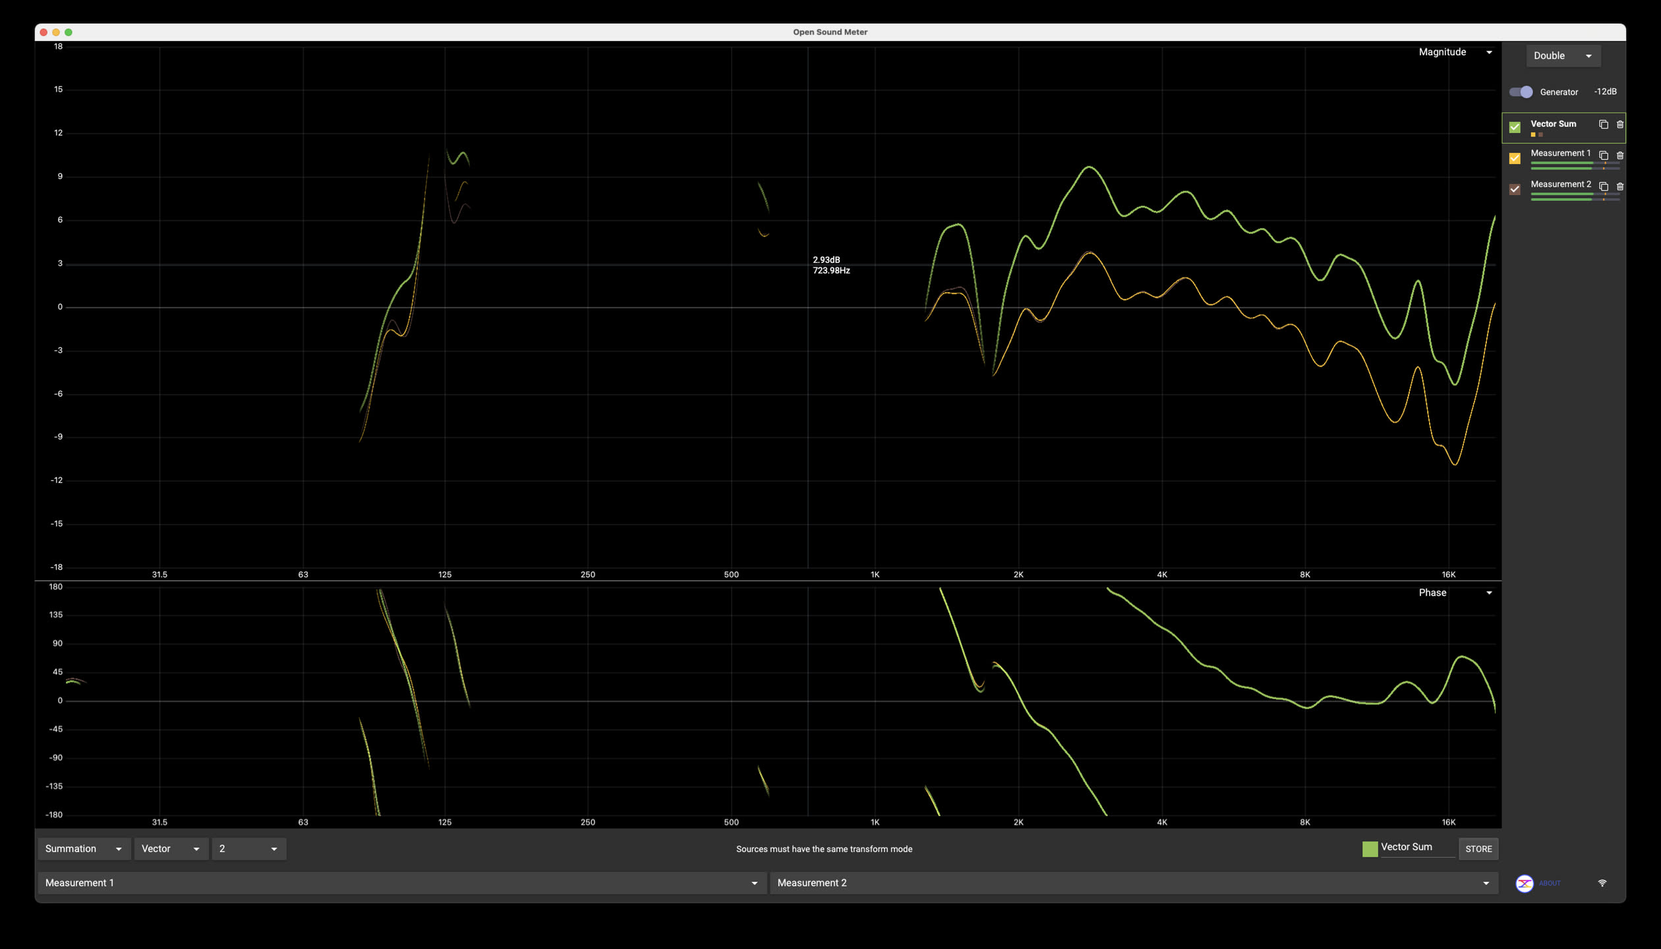
Task: Open the Vector mode dropdown
Action: 171,849
